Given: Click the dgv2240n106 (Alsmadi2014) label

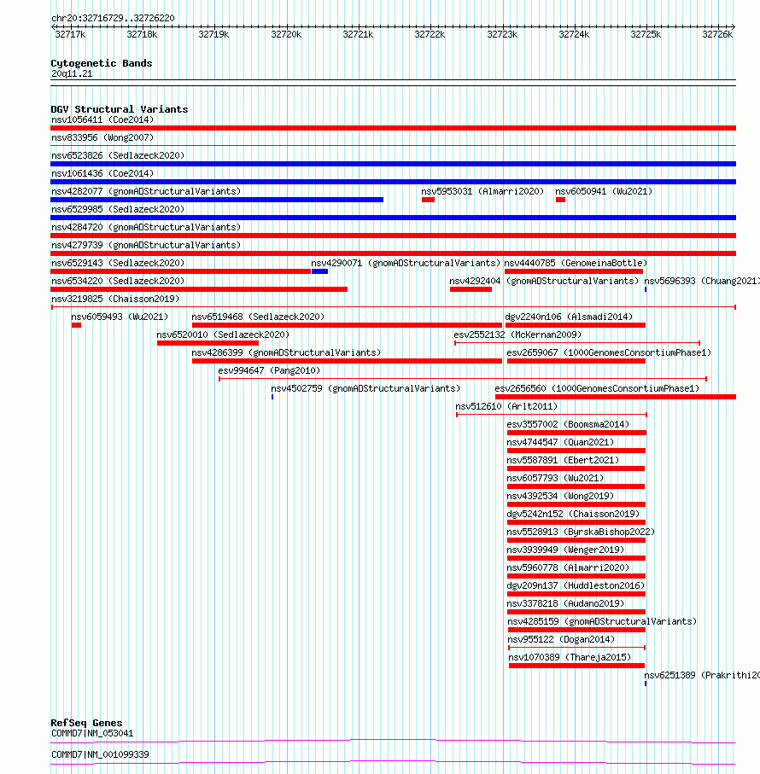Looking at the screenshot, I should click(x=569, y=317).
